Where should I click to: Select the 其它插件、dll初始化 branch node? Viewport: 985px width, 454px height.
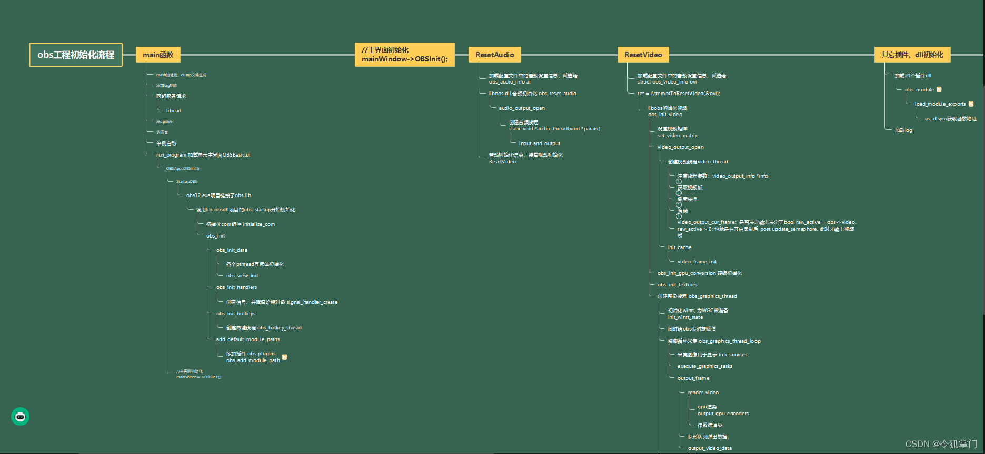[912, 55]
